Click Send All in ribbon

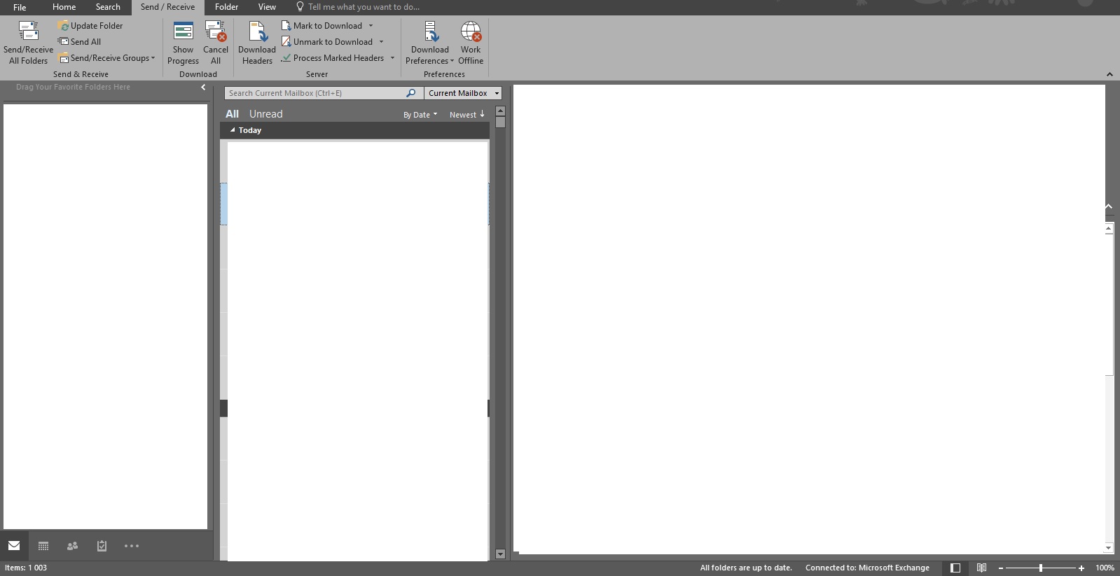[79, 42]
